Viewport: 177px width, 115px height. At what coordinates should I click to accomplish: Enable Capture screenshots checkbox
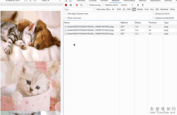click(153, 18)
